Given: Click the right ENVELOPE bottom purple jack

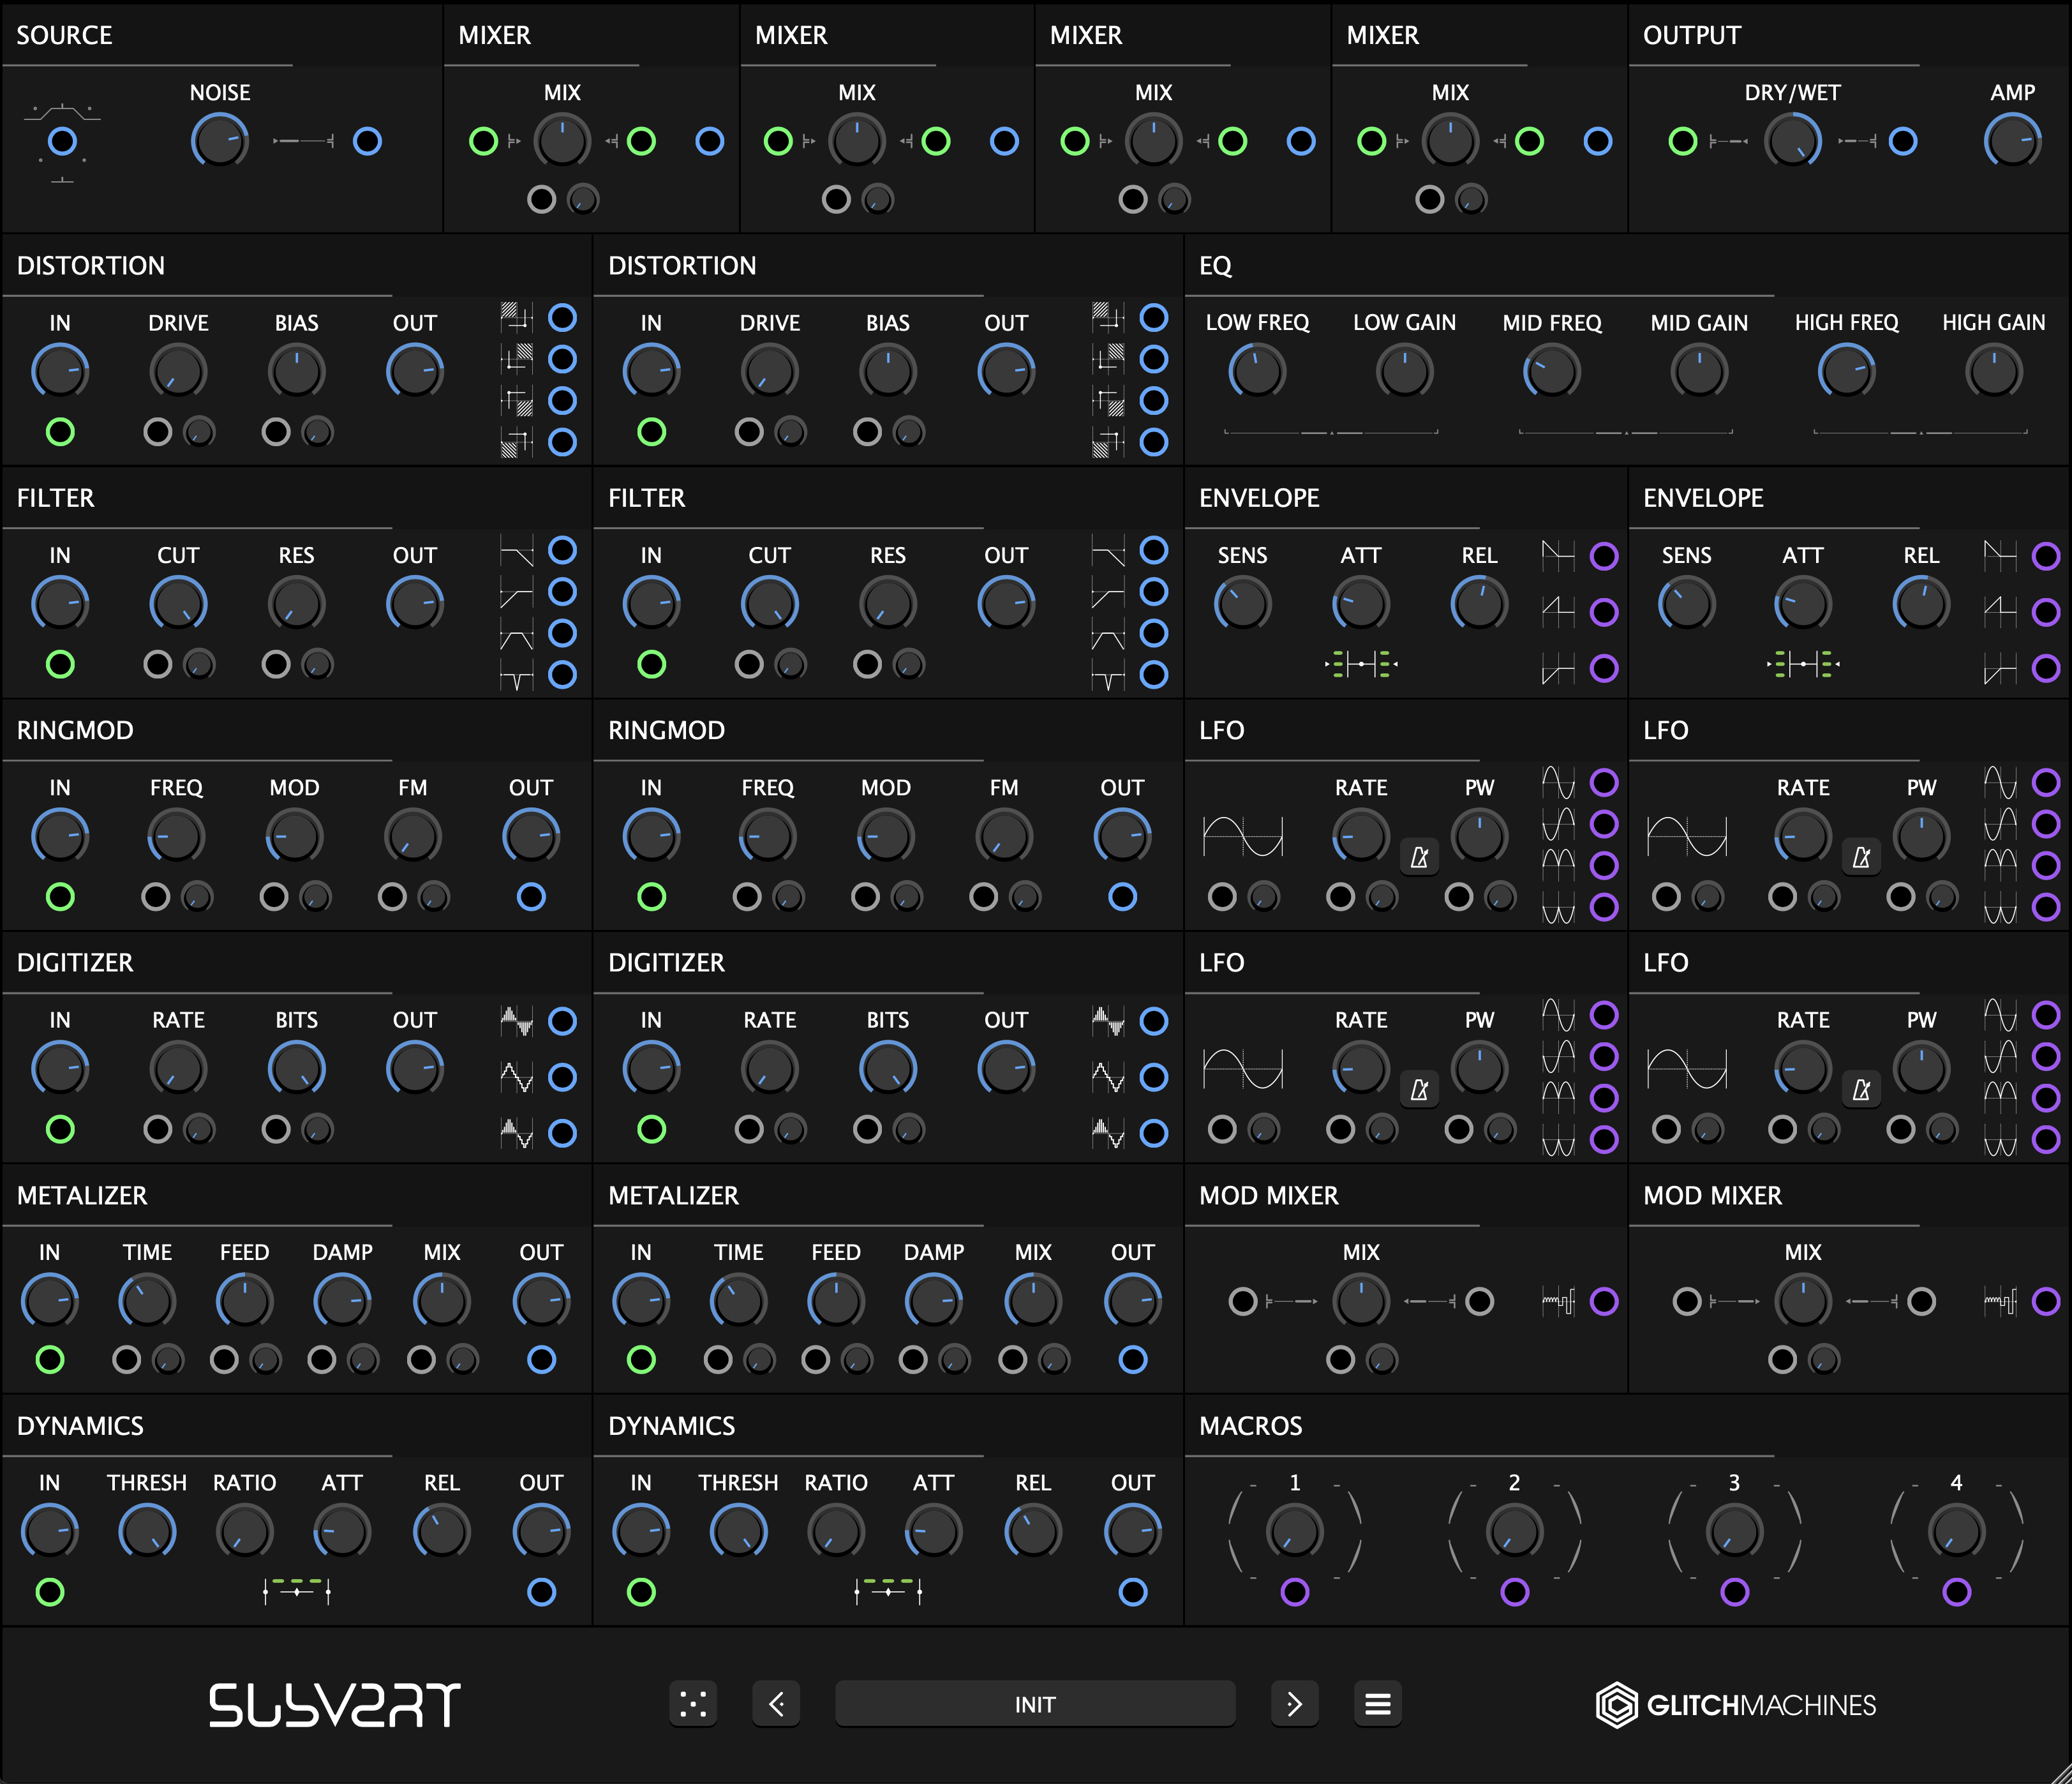Looking at the screenshot, I should coord(2046,668).
